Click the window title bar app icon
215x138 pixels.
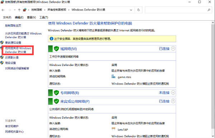3,2
